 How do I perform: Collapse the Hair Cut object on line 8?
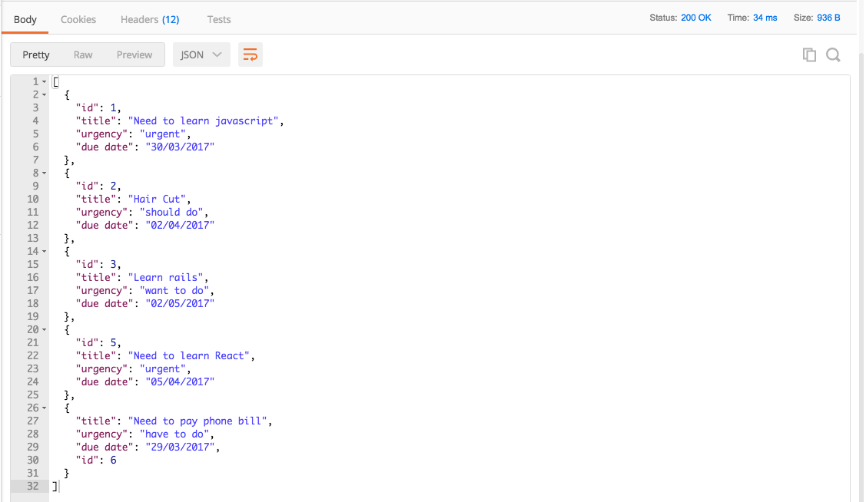point(42,173)
